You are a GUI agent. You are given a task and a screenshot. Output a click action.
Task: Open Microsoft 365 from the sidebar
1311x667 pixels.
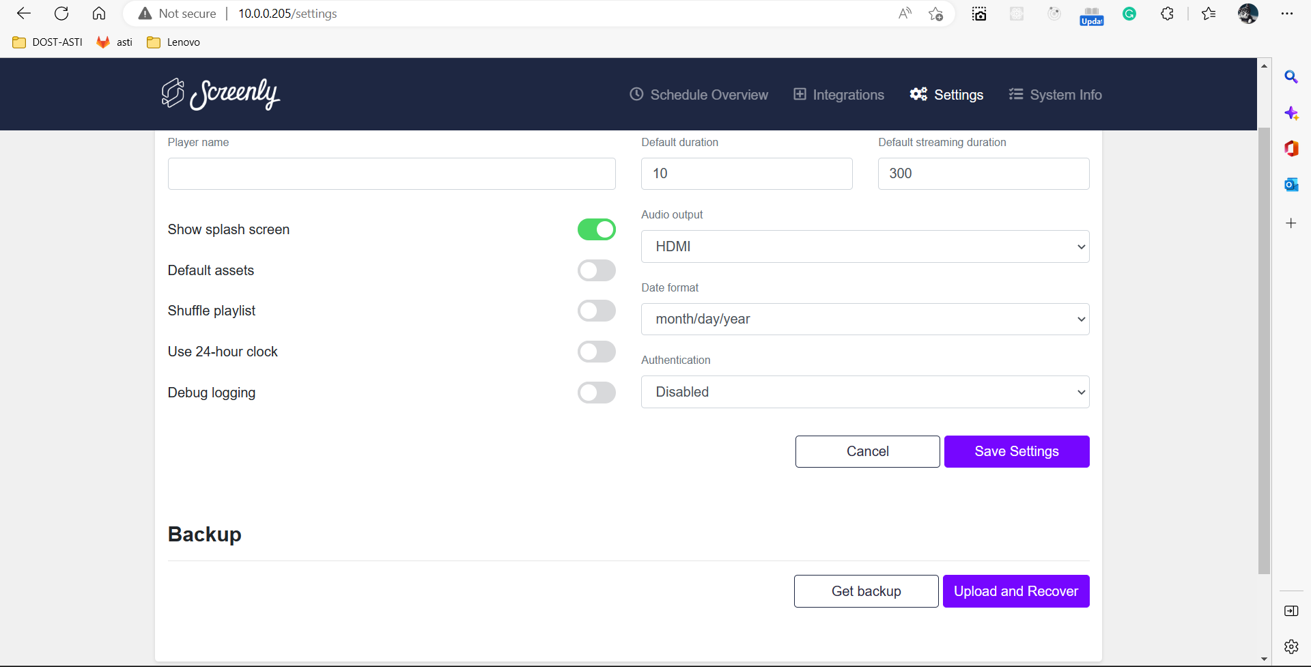point(1292,148)
